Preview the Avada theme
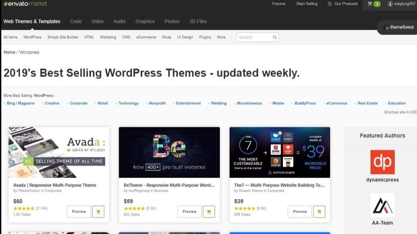417x234 pixels. [79, 212]
